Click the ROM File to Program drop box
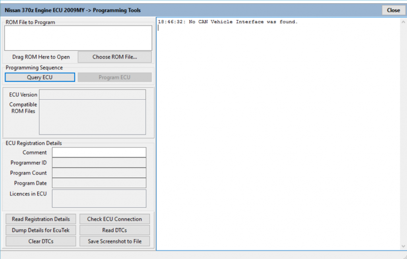Image resolution: width=407 pixels, height=259 pixels. click(78, 38)
